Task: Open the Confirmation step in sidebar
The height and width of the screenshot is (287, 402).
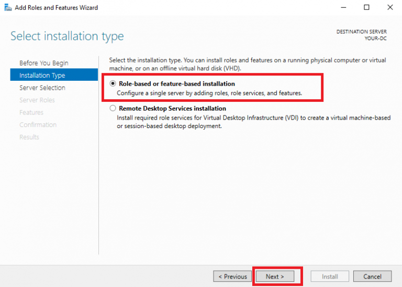Action: (x=38, y=125)
